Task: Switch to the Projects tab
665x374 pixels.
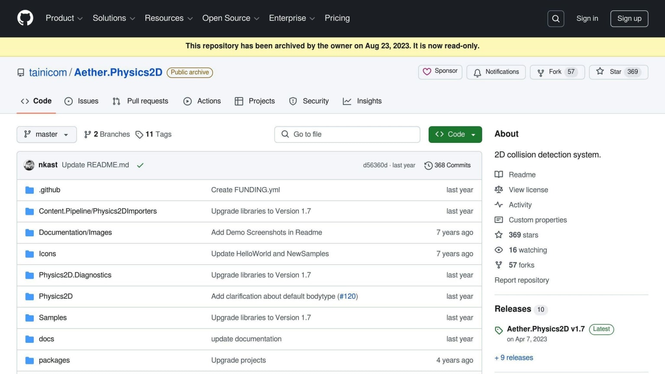Action: (255, 101)
